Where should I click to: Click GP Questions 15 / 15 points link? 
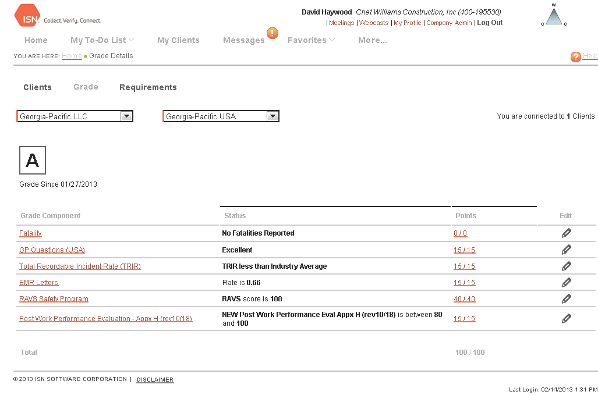pyautogui.click(x=465, y=250)
